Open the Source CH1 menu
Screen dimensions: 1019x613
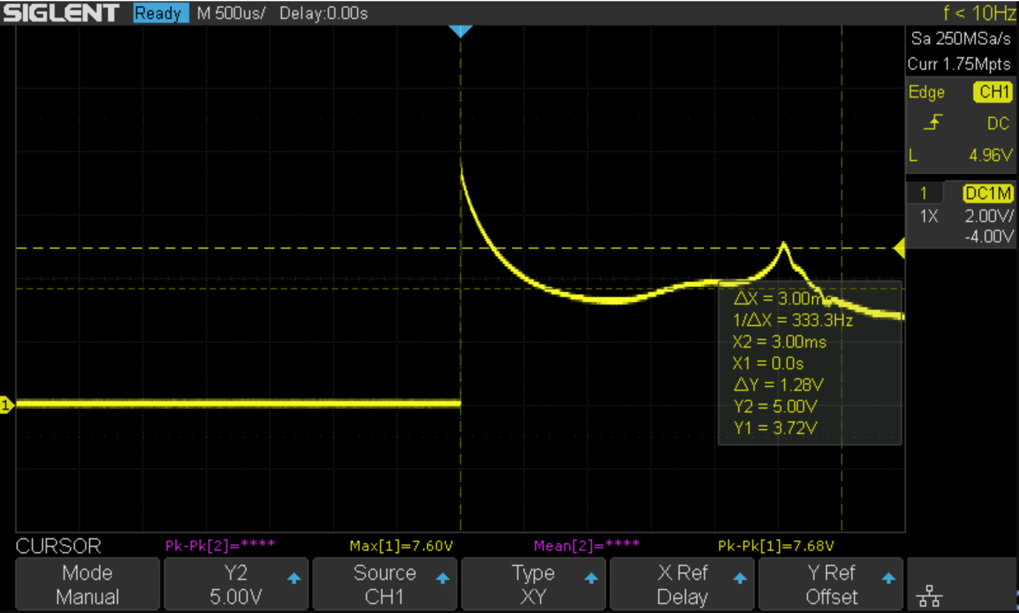click(x=384, y=584)
